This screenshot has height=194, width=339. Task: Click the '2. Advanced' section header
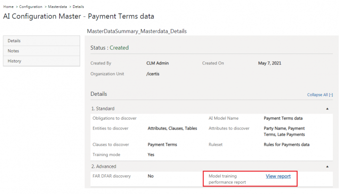tap(105, 166)
